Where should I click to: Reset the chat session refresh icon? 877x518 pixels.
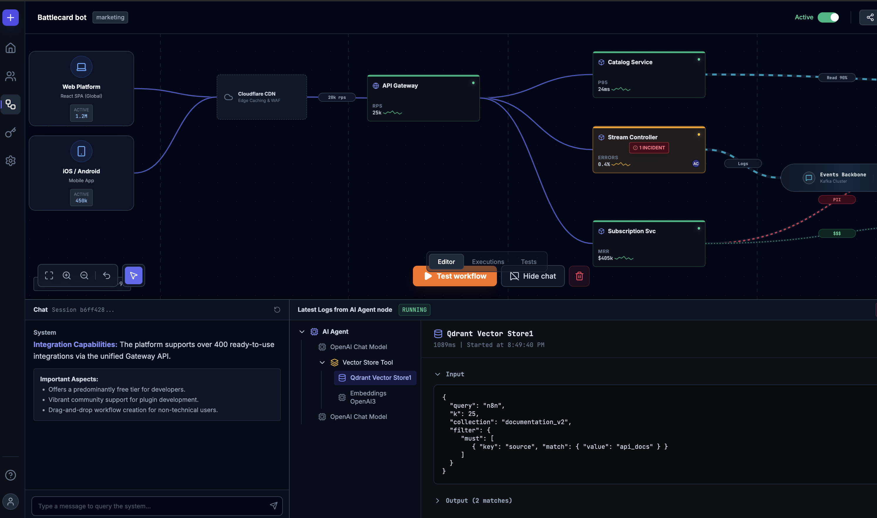pos(277,310)
